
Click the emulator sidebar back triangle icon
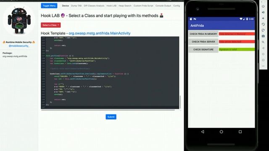coord(263,48)
